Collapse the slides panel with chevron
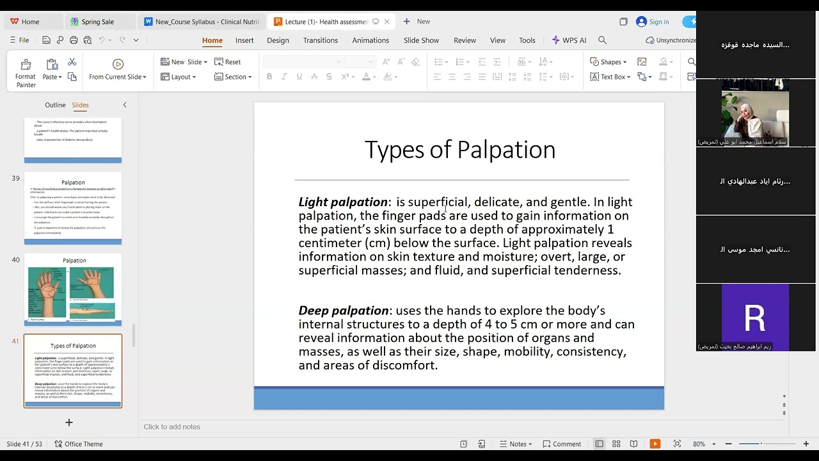The width and height of the screenshot is (819, 461). tap(125, 105)
